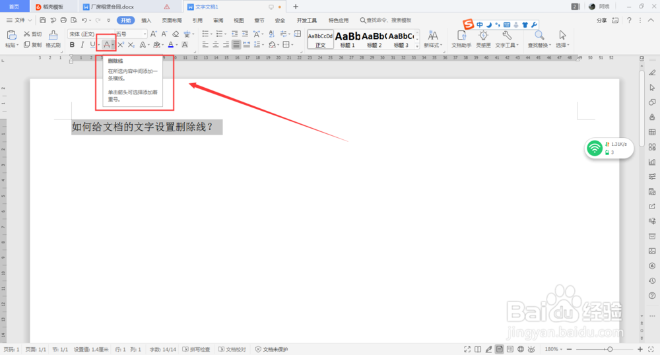Click 文档校对 in status bar
This screenshot has height=355, width=660.
tap(232, 349)
